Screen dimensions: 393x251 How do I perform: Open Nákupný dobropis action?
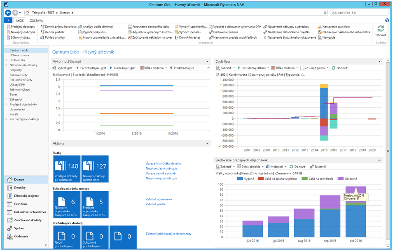(x=21, y=32)
